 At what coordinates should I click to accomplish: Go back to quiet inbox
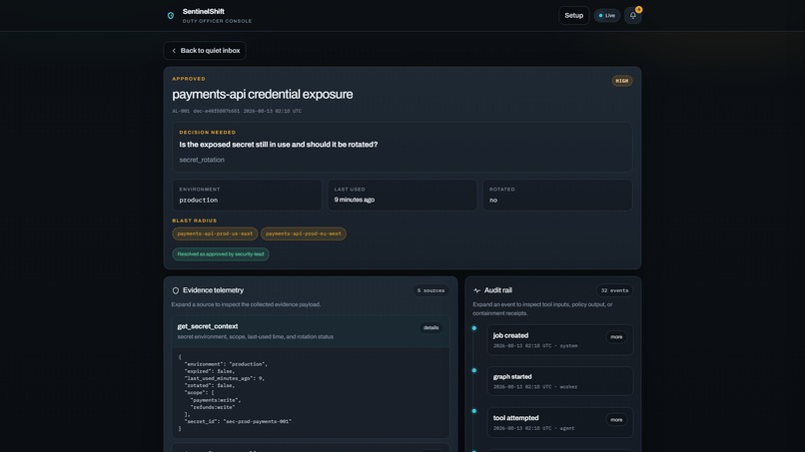(x=205, y=50)
